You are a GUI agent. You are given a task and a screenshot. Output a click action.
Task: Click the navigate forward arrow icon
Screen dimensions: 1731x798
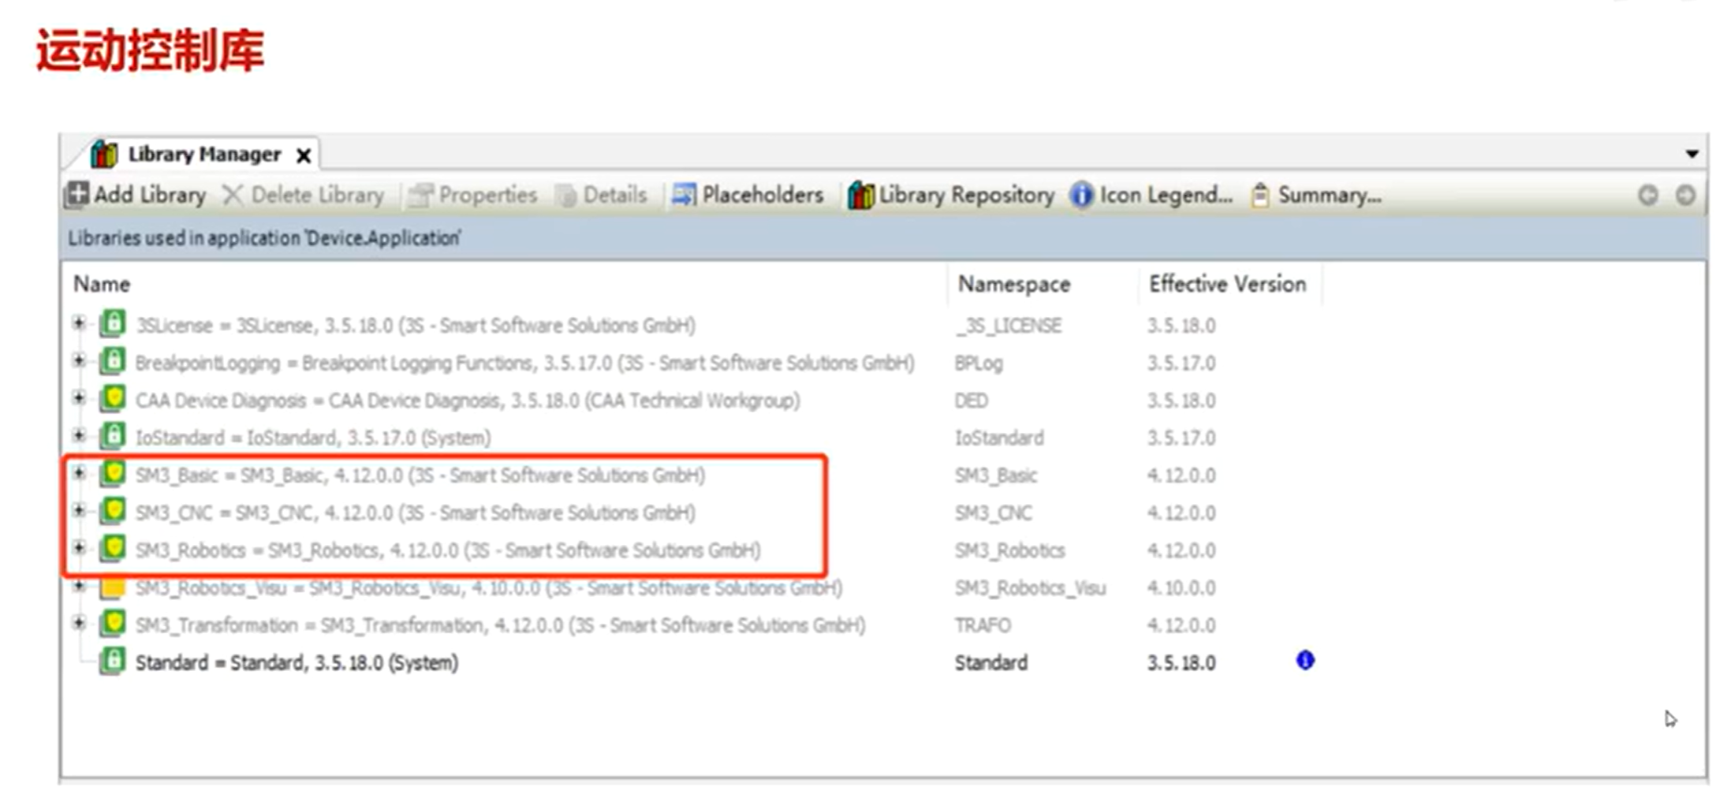1685,195
